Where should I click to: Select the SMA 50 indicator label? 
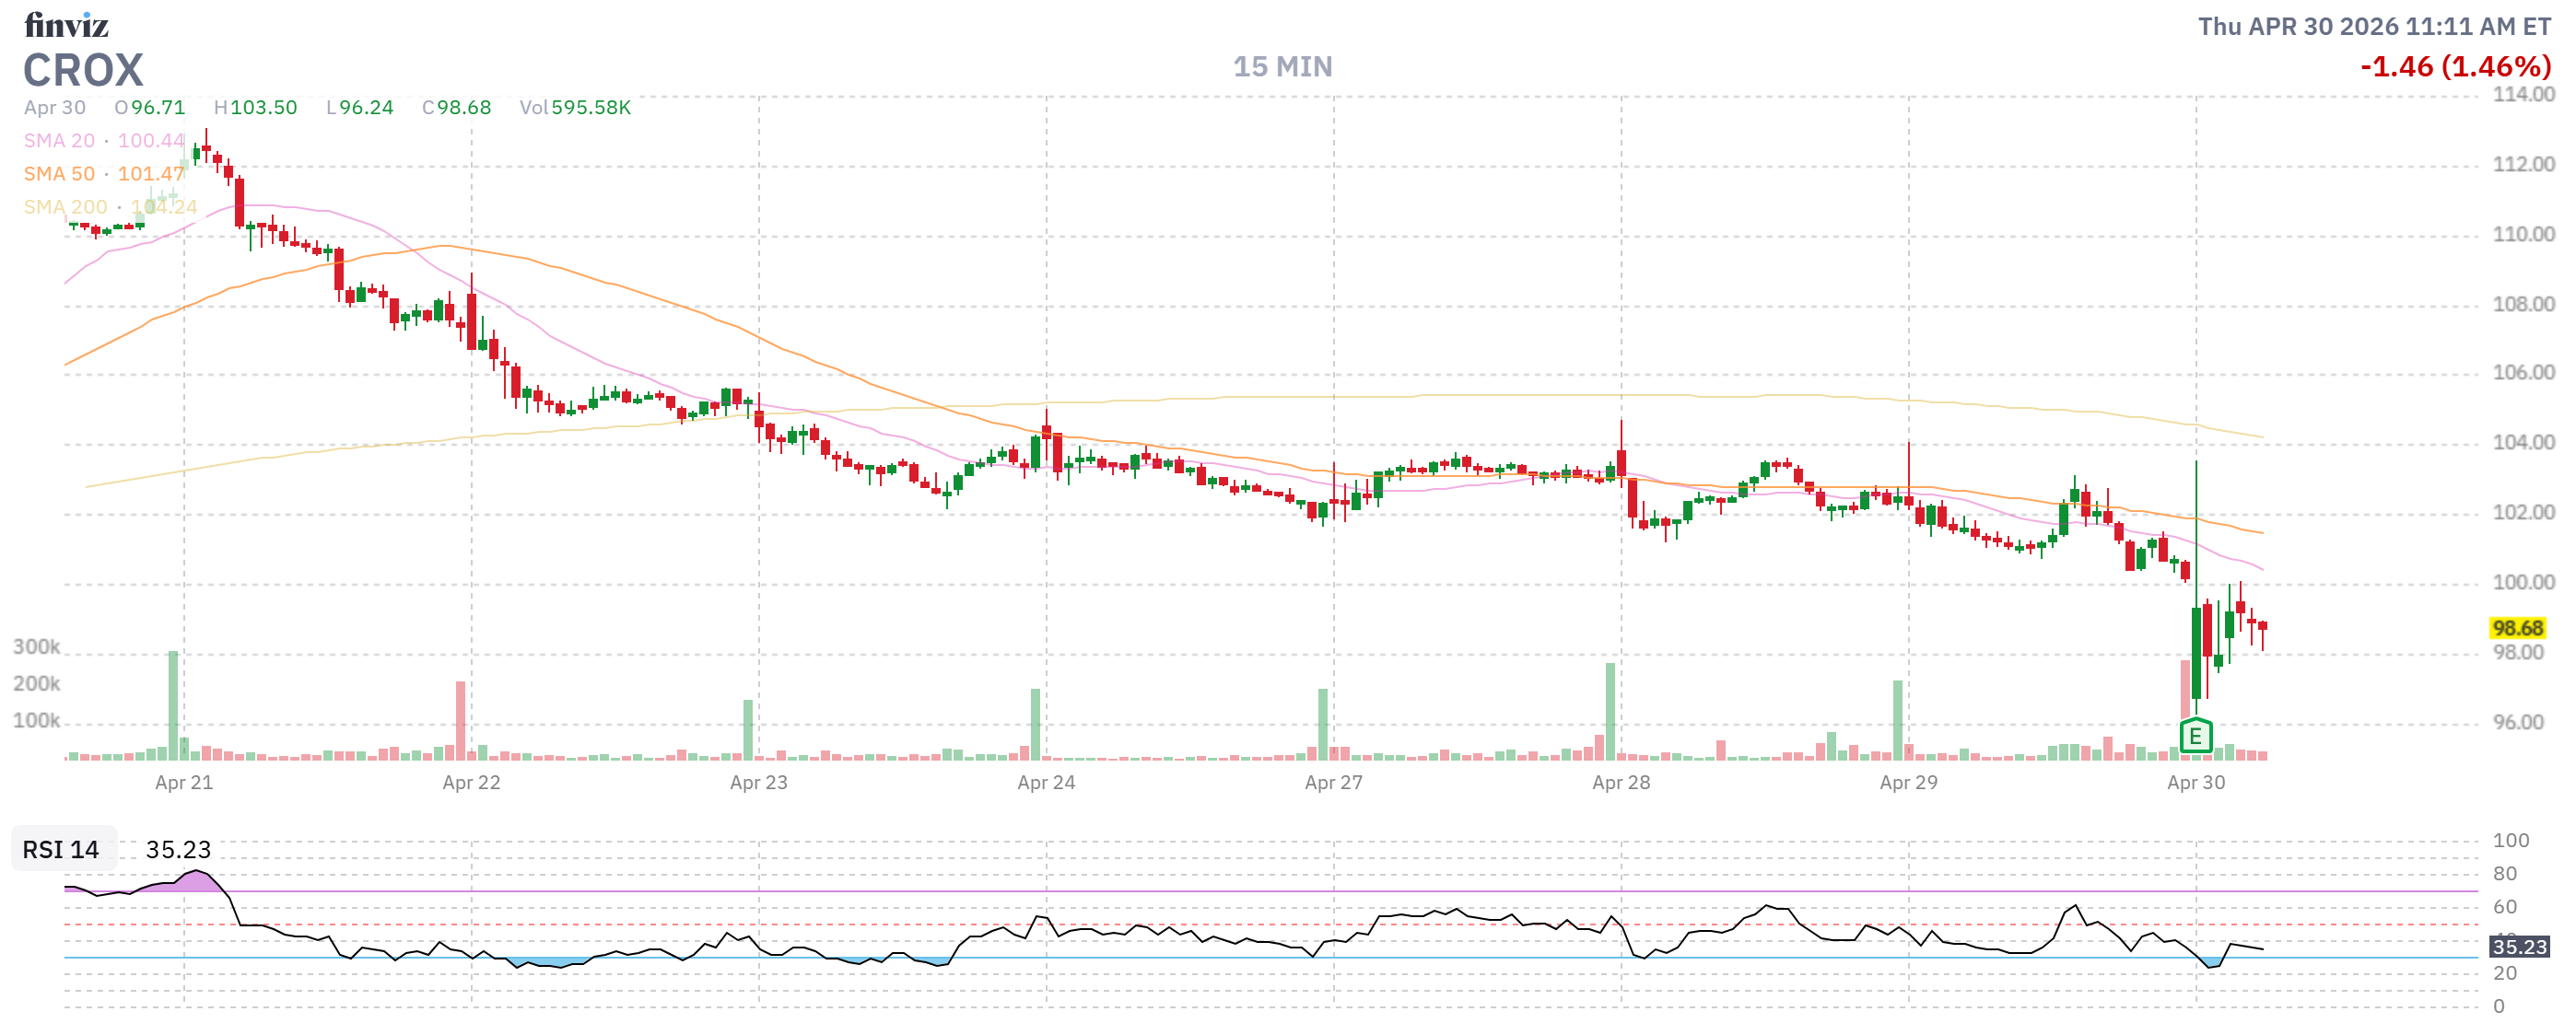coord(59,174)
